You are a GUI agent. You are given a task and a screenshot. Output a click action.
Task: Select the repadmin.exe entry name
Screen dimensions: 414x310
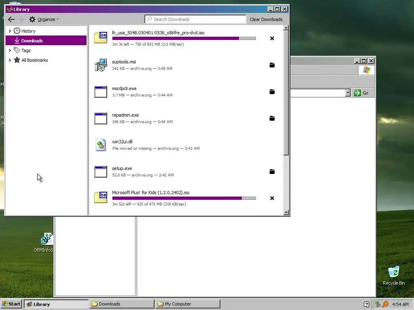tap(125, 115)
